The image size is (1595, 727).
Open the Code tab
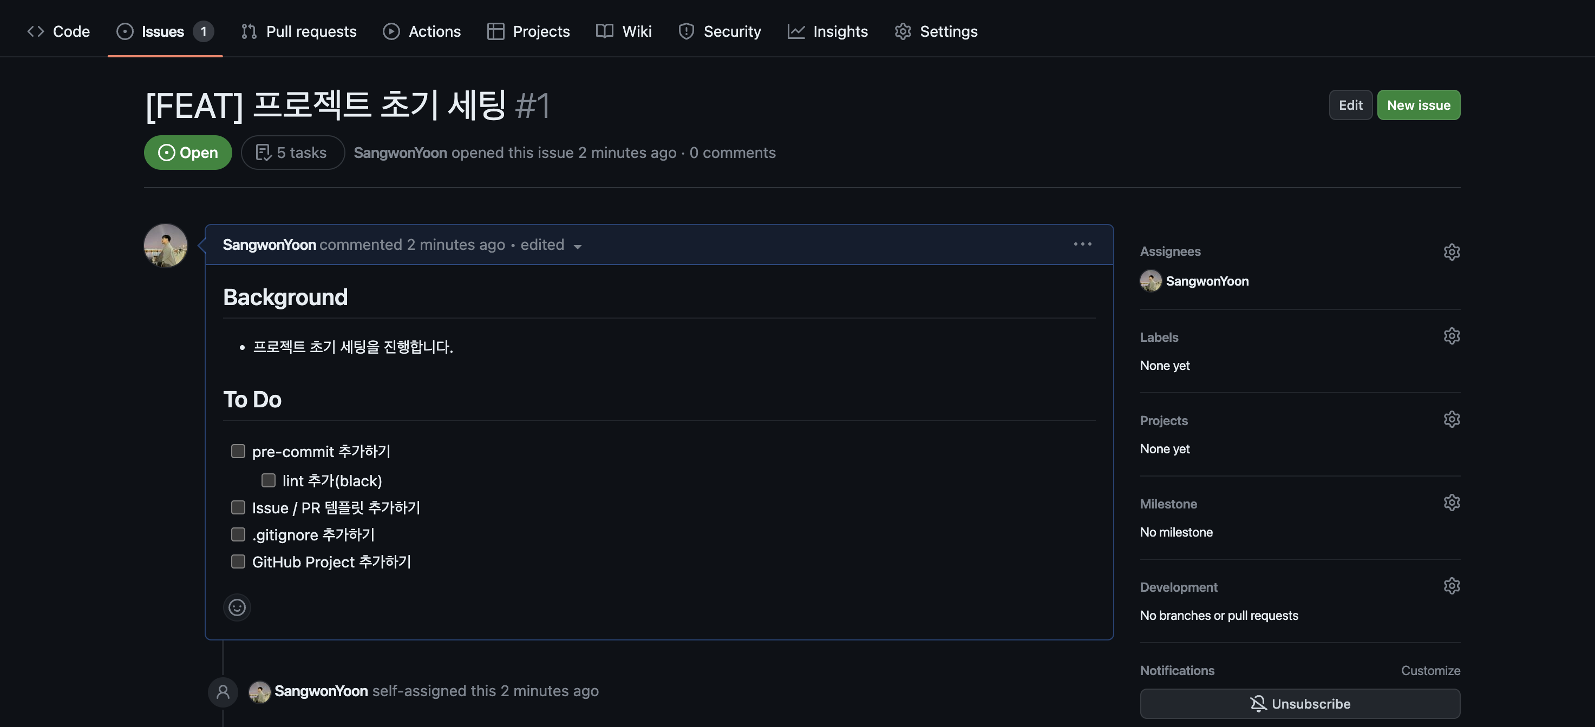click(x=58, y=31)
